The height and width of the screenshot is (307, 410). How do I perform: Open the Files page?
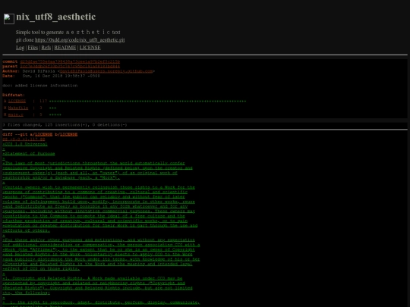tap(33, 48)
